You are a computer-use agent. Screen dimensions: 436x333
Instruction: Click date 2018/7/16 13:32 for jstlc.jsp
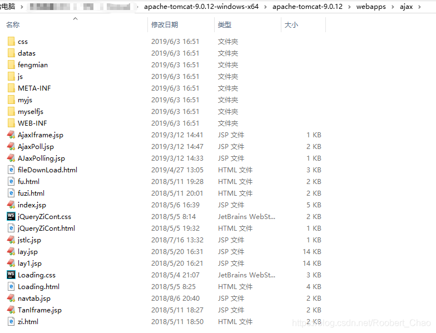(x=177, y=240)
